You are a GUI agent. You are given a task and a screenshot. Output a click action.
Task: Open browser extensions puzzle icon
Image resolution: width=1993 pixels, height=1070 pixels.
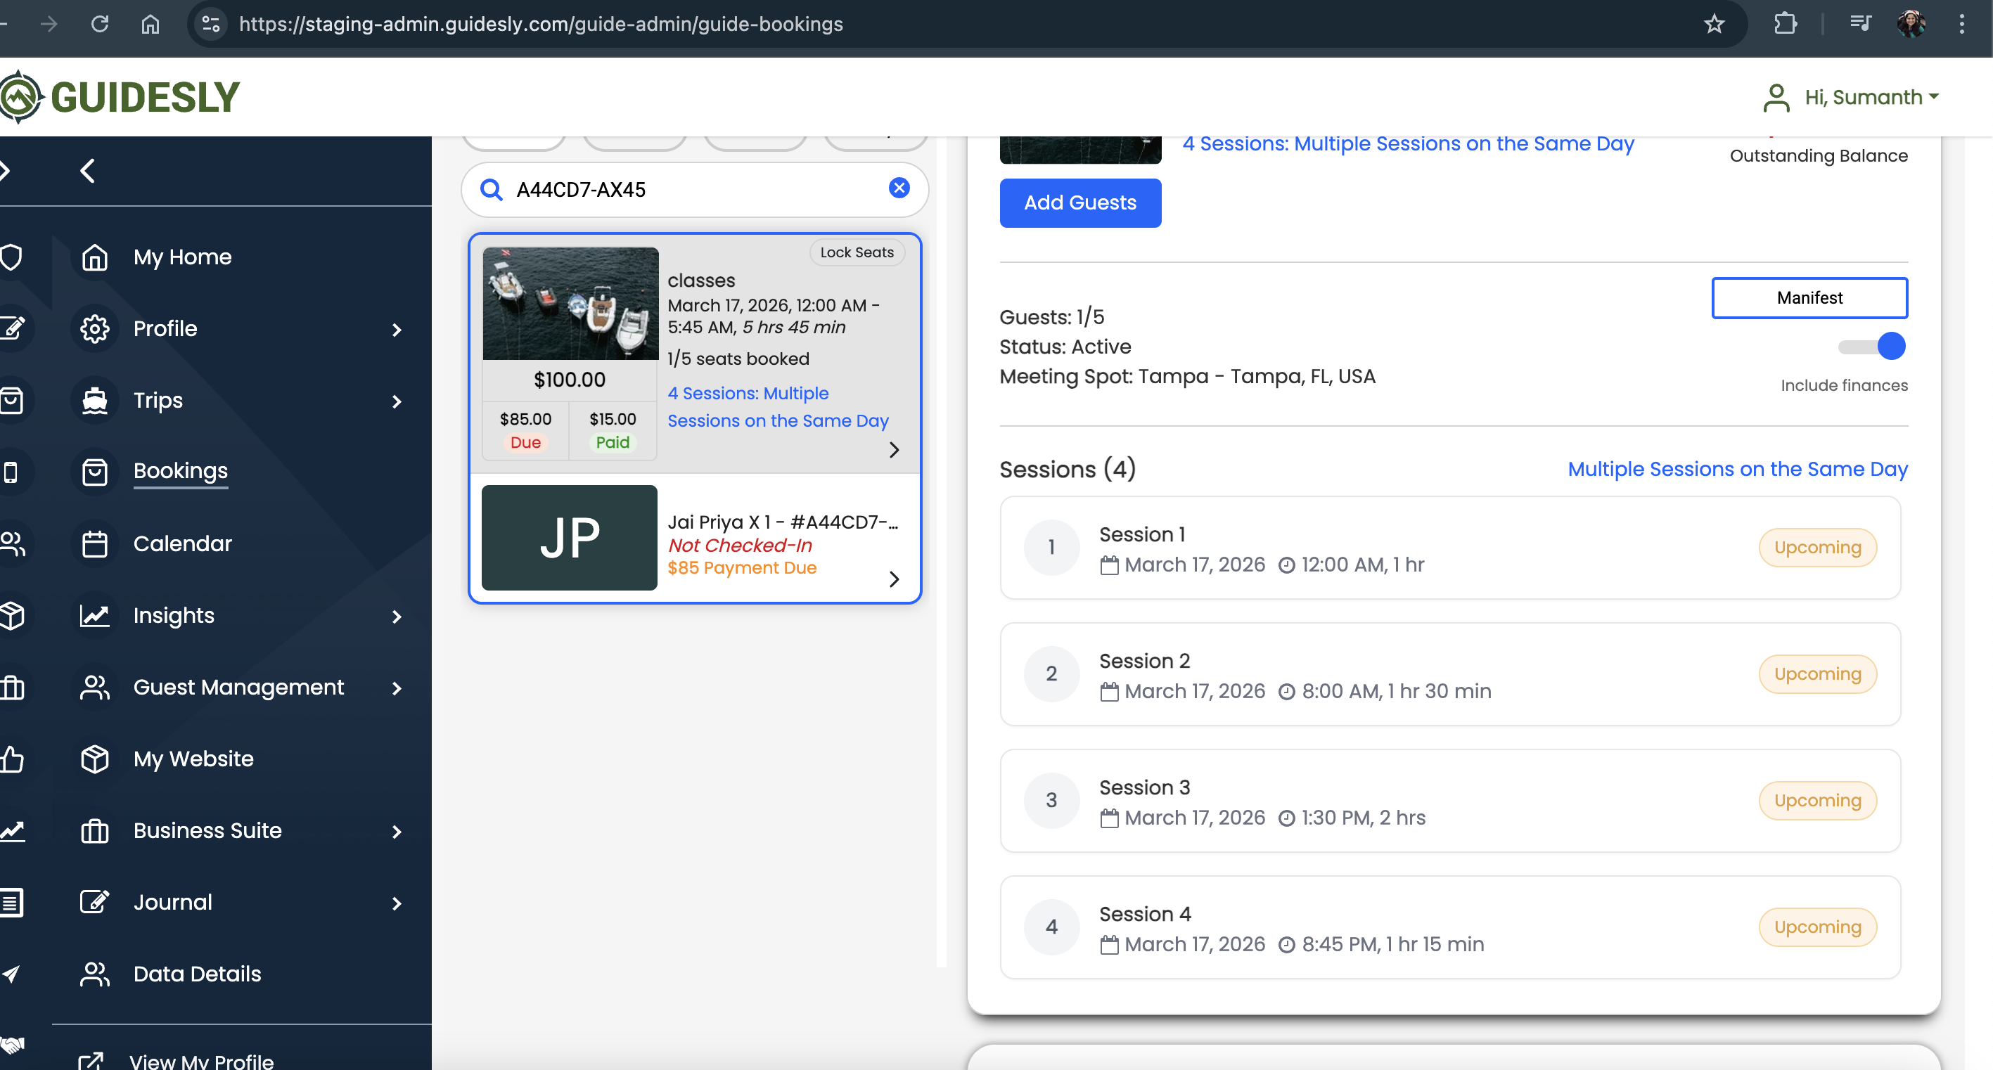tap(1785, 24)
